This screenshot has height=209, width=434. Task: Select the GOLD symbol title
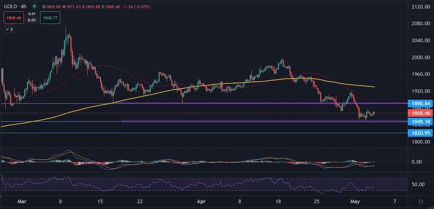point(11,6)
